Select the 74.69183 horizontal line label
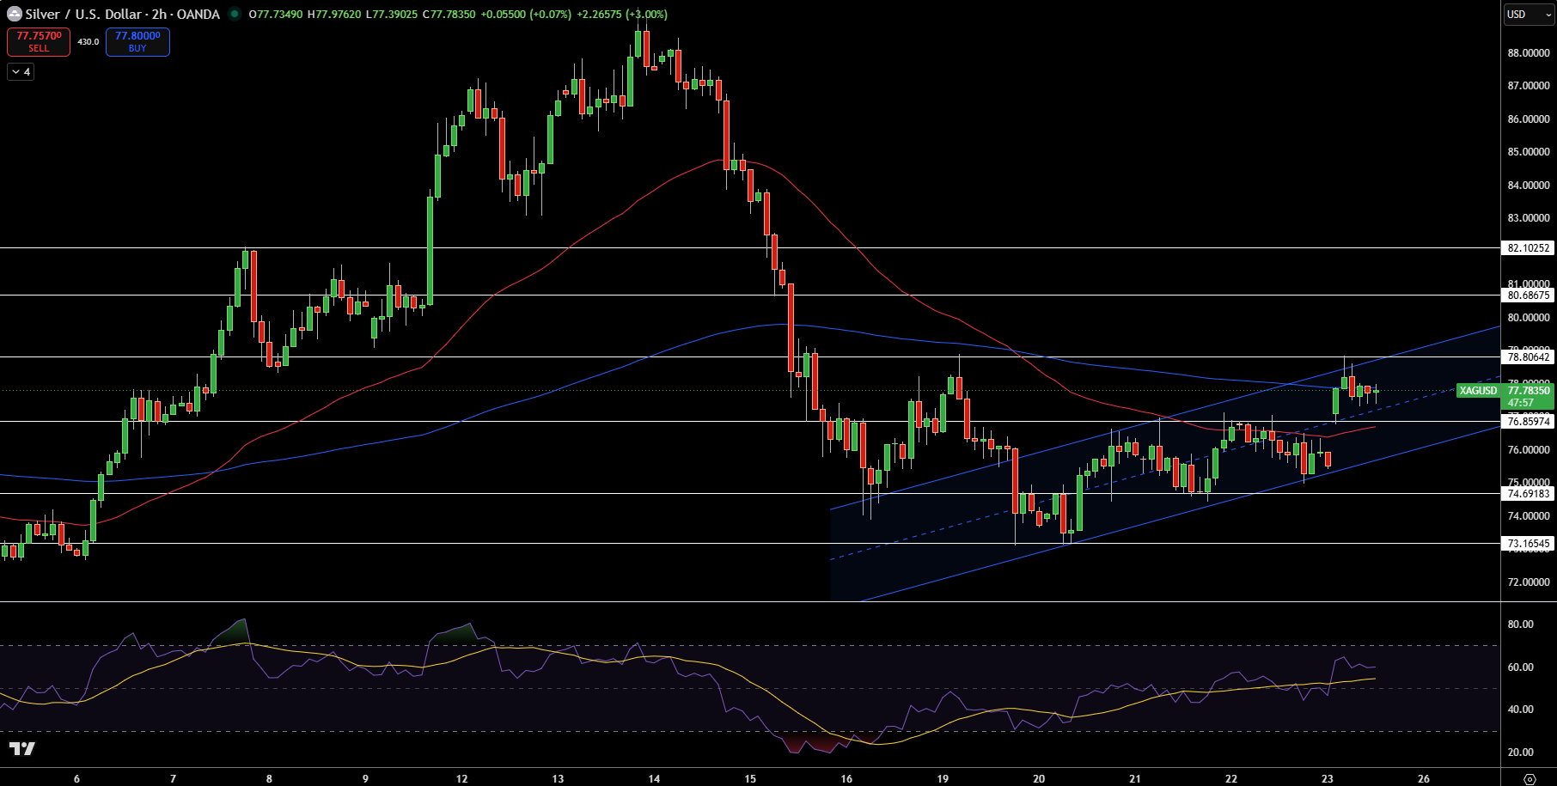Screen dimensions: 1557x786 click(x=1529, y=494)
